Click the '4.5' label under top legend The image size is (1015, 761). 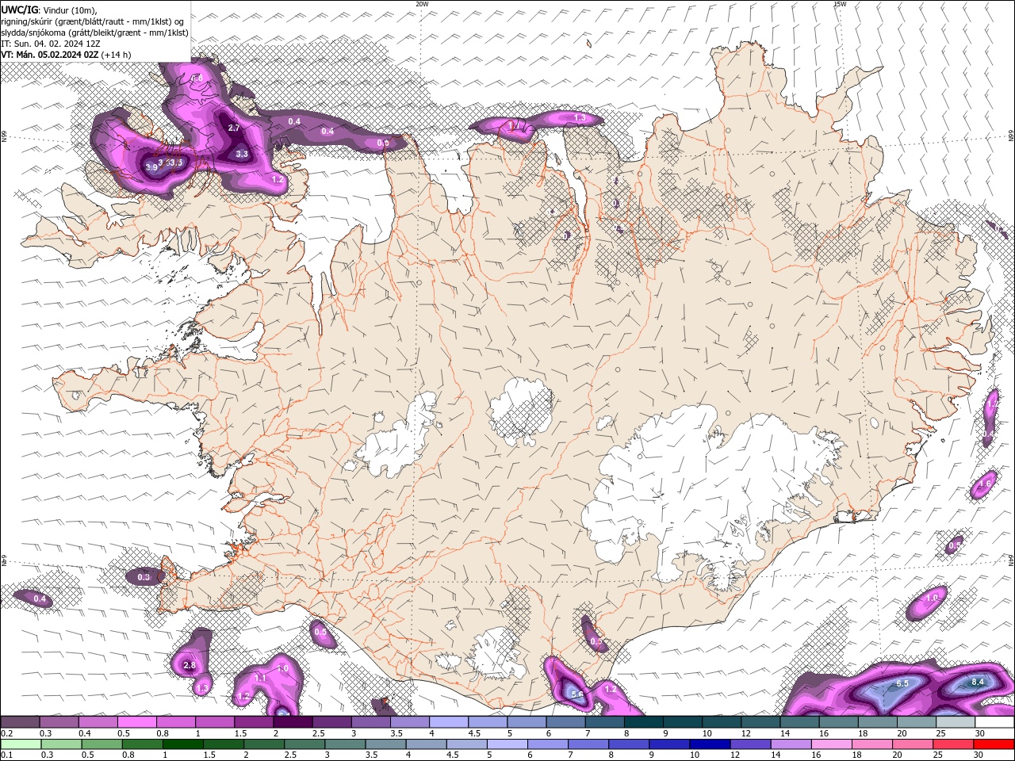[x=474, y=733]
